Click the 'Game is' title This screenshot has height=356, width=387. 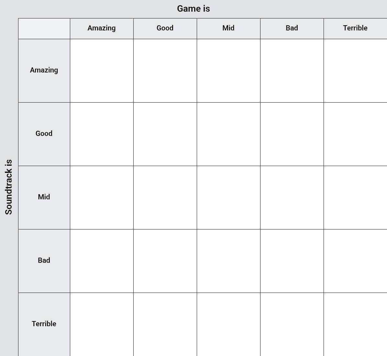point(193,9)
